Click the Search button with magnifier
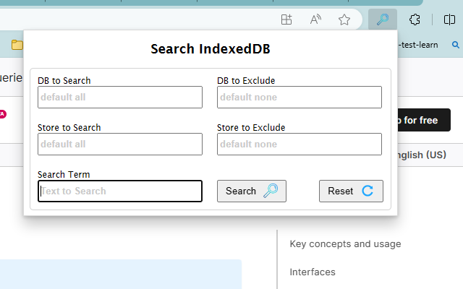Screen dimensions: 463x289 [251, 191]
